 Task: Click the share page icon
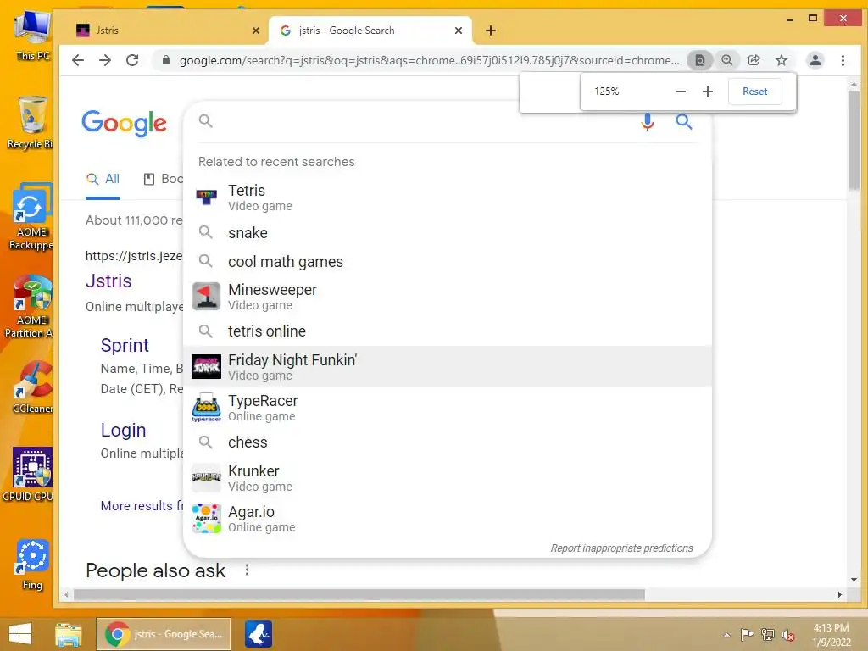coord(754,60)
